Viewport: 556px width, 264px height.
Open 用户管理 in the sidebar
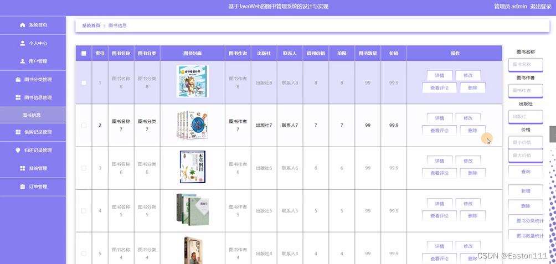(x=33, y=61)
